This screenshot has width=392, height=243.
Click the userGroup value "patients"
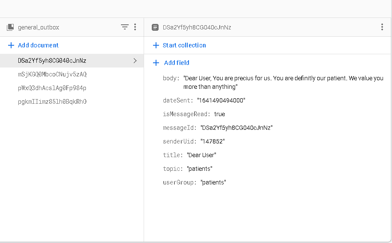click(x=213, y=182)
